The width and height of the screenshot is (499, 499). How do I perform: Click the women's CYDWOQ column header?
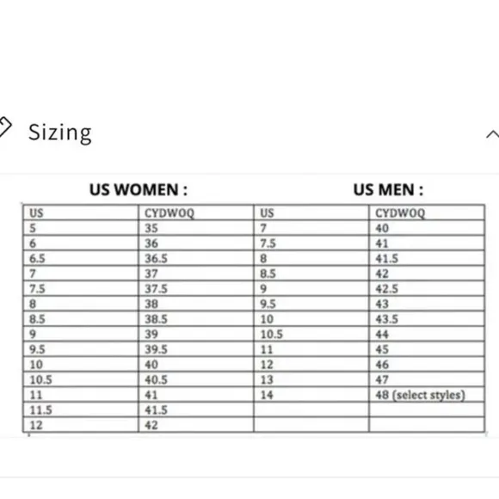(x=196, y=213)
